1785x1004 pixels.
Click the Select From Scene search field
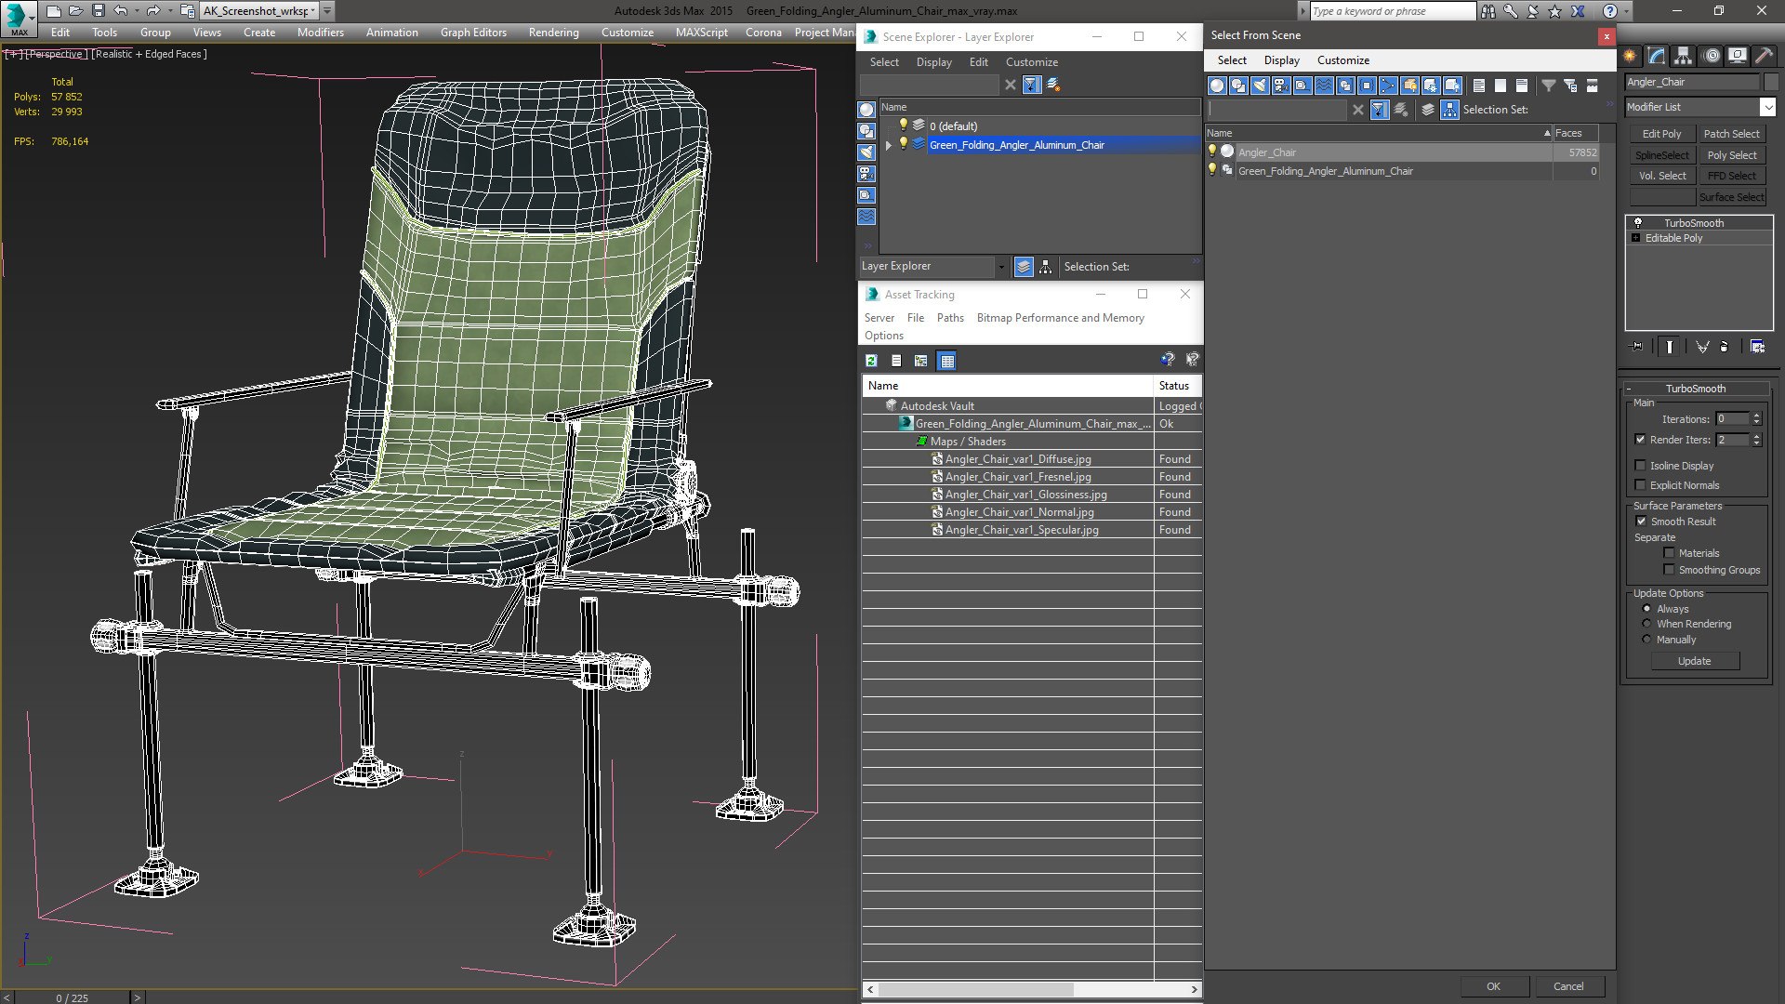(1276, 110)
